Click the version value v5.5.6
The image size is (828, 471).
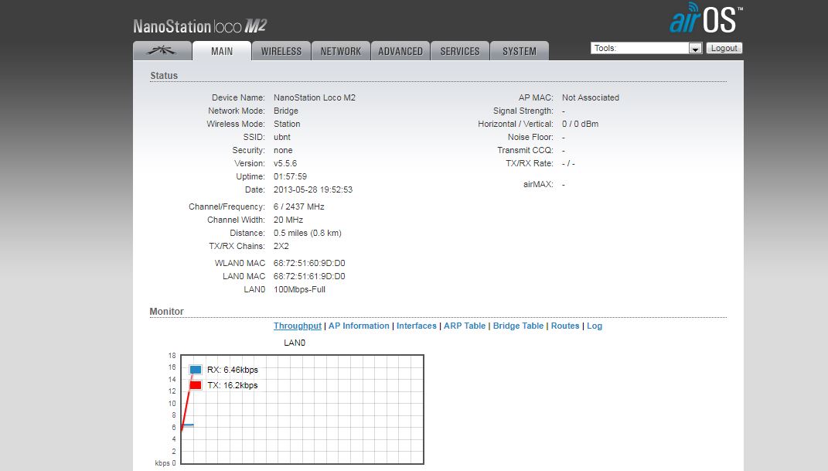(x=285, y=164)
